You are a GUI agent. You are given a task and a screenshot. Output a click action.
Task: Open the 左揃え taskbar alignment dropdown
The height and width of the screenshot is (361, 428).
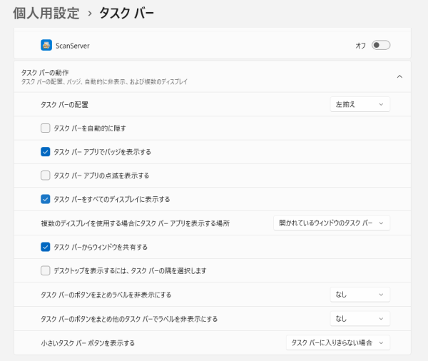pos(360,105)
